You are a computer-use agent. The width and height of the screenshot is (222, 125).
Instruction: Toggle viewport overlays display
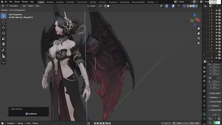click(x=173, y=6)
